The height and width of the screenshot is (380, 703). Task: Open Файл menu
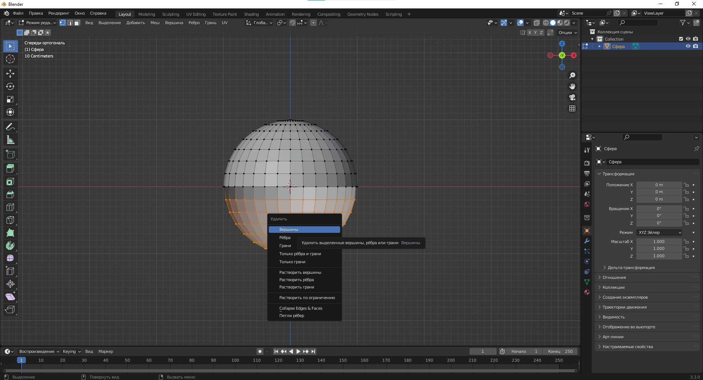(x=18, y=13)
